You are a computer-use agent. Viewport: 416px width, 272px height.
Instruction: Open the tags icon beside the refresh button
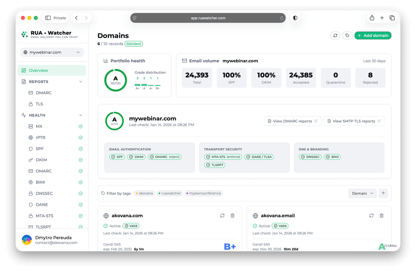tap(347, 35)
